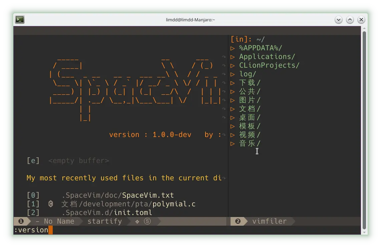
Task: Click the scrollbar down arrow
Action: click(364, 232)
